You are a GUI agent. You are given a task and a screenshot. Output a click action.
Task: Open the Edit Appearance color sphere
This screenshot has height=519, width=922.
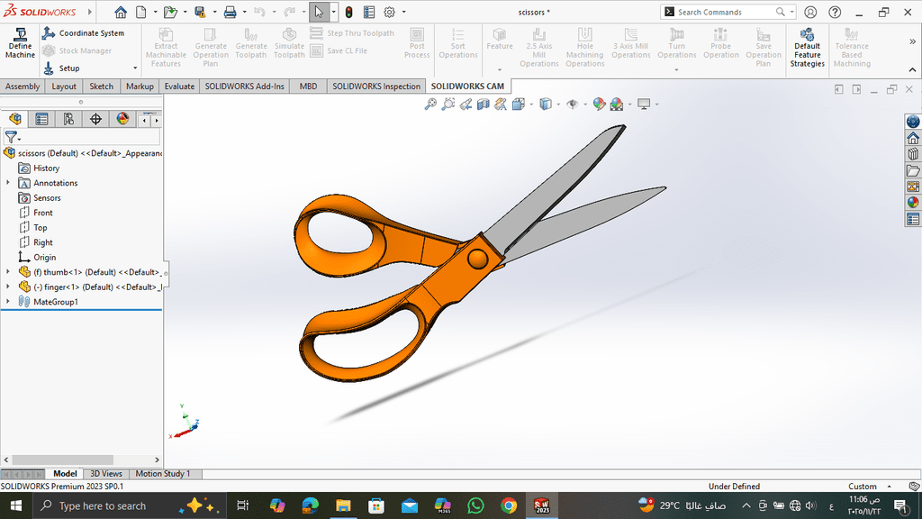(597, 105)
